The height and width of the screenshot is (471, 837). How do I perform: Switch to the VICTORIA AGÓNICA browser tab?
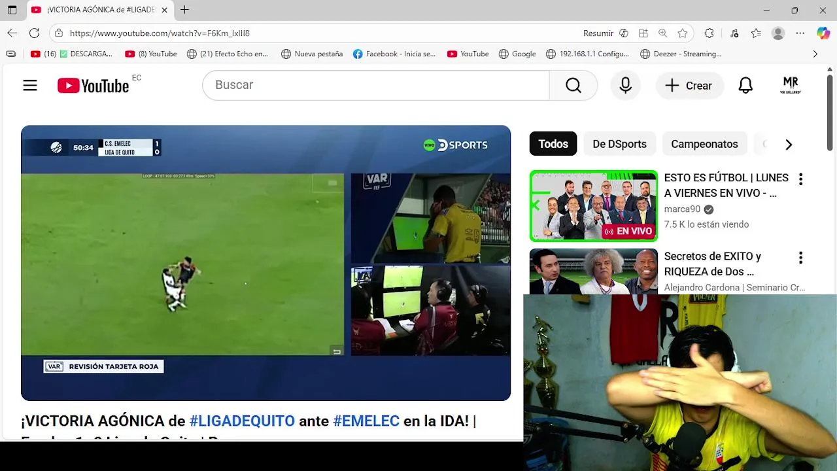coord(100,10)
